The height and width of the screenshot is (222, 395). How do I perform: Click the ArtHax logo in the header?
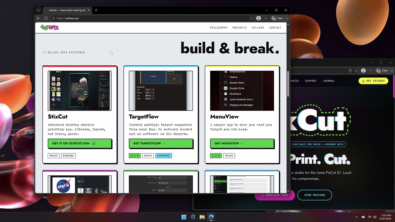tap(49, 27)
